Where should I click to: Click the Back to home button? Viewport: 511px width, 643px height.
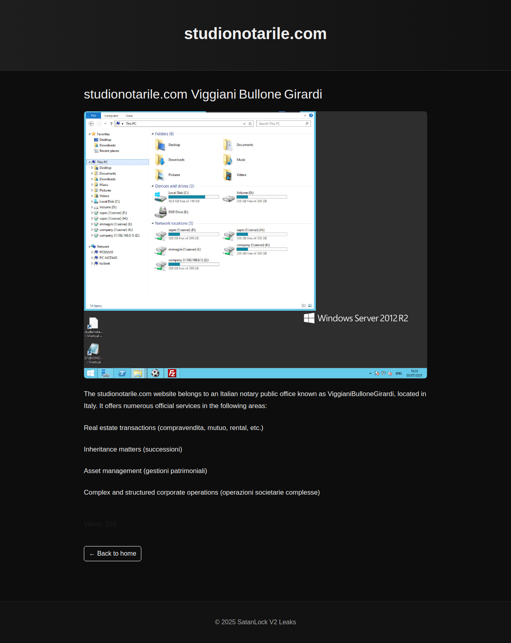click(113, 554)
